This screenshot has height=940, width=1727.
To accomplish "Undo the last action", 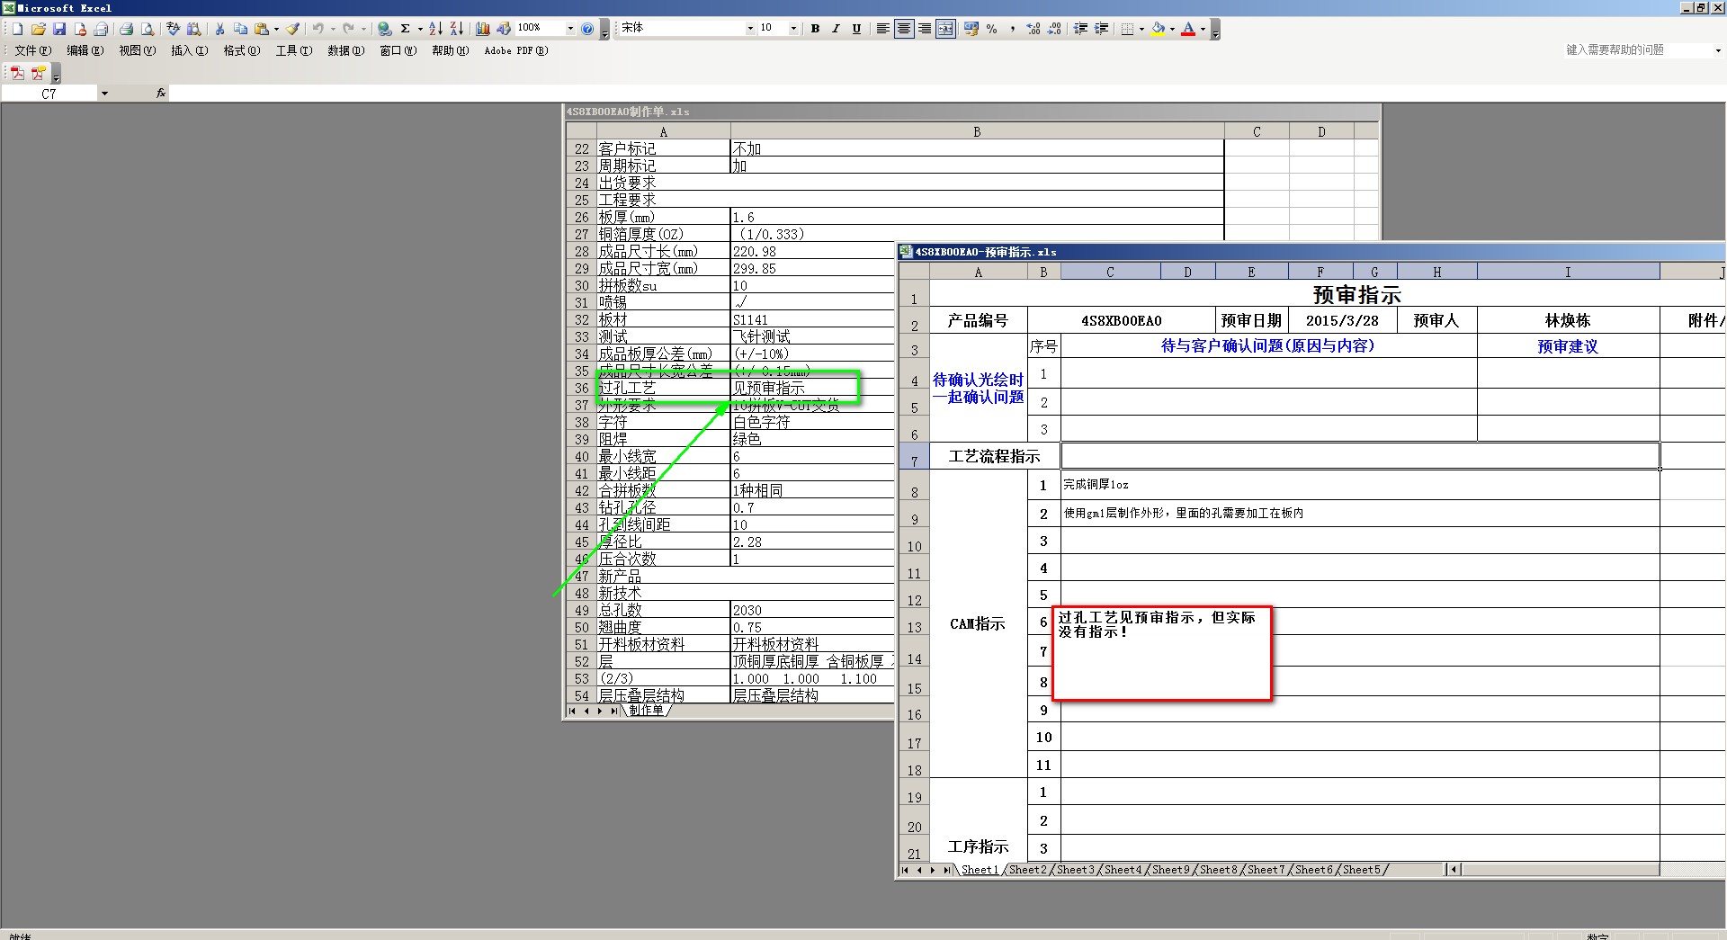I will click(x=318, y=29).
